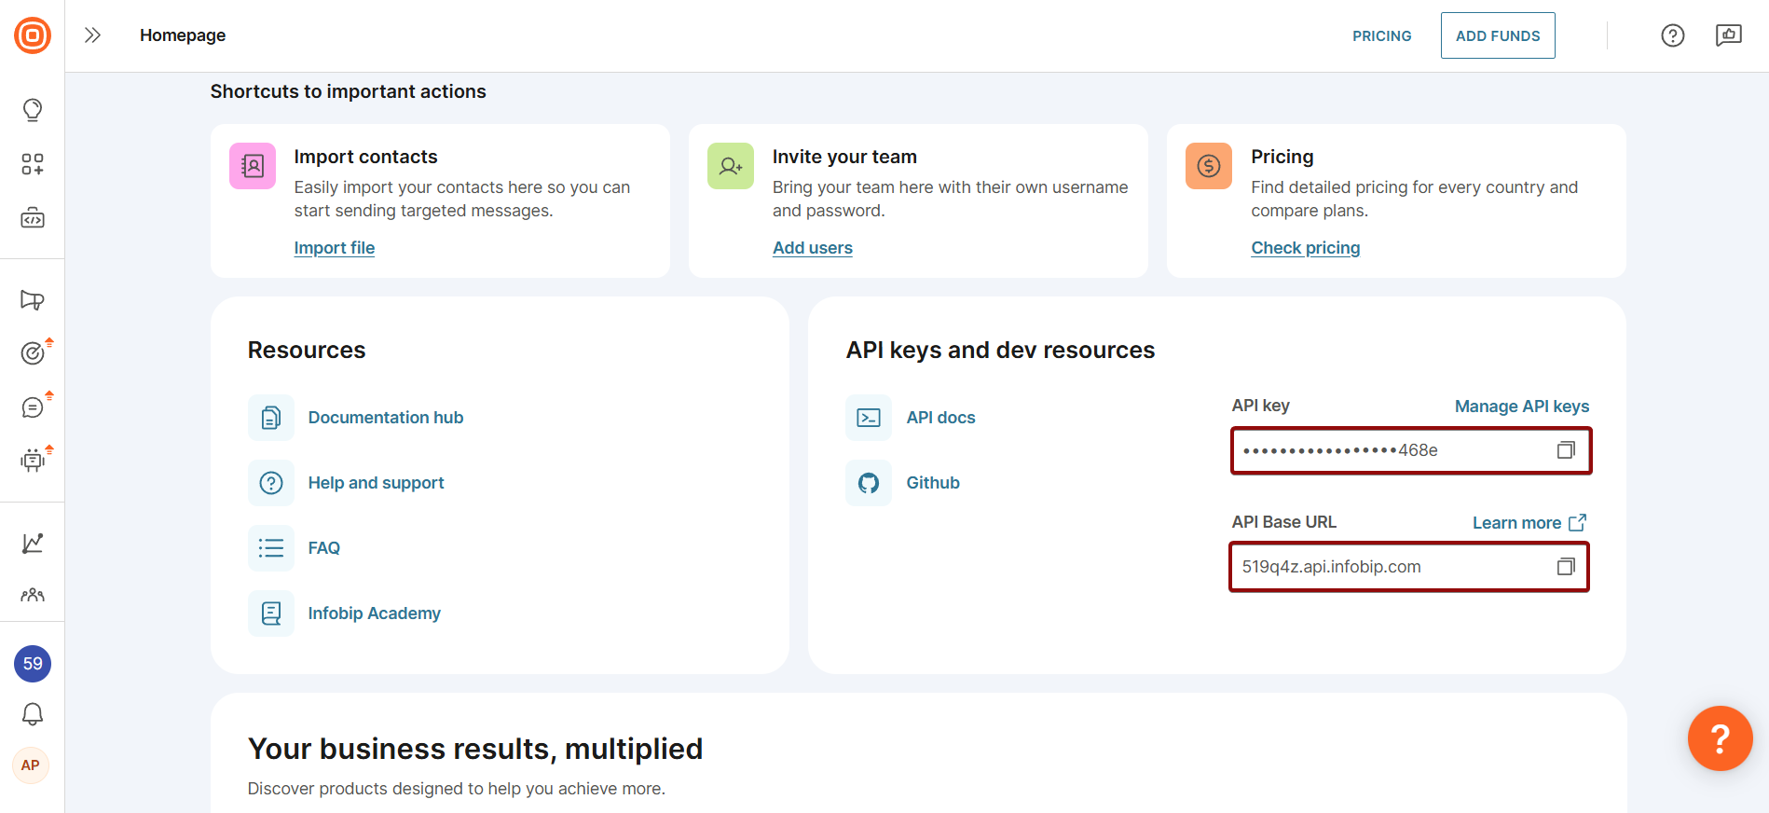Copy the API Base URL
This screenshot has width=1769, height=813.
click(x=1566, y=567)
